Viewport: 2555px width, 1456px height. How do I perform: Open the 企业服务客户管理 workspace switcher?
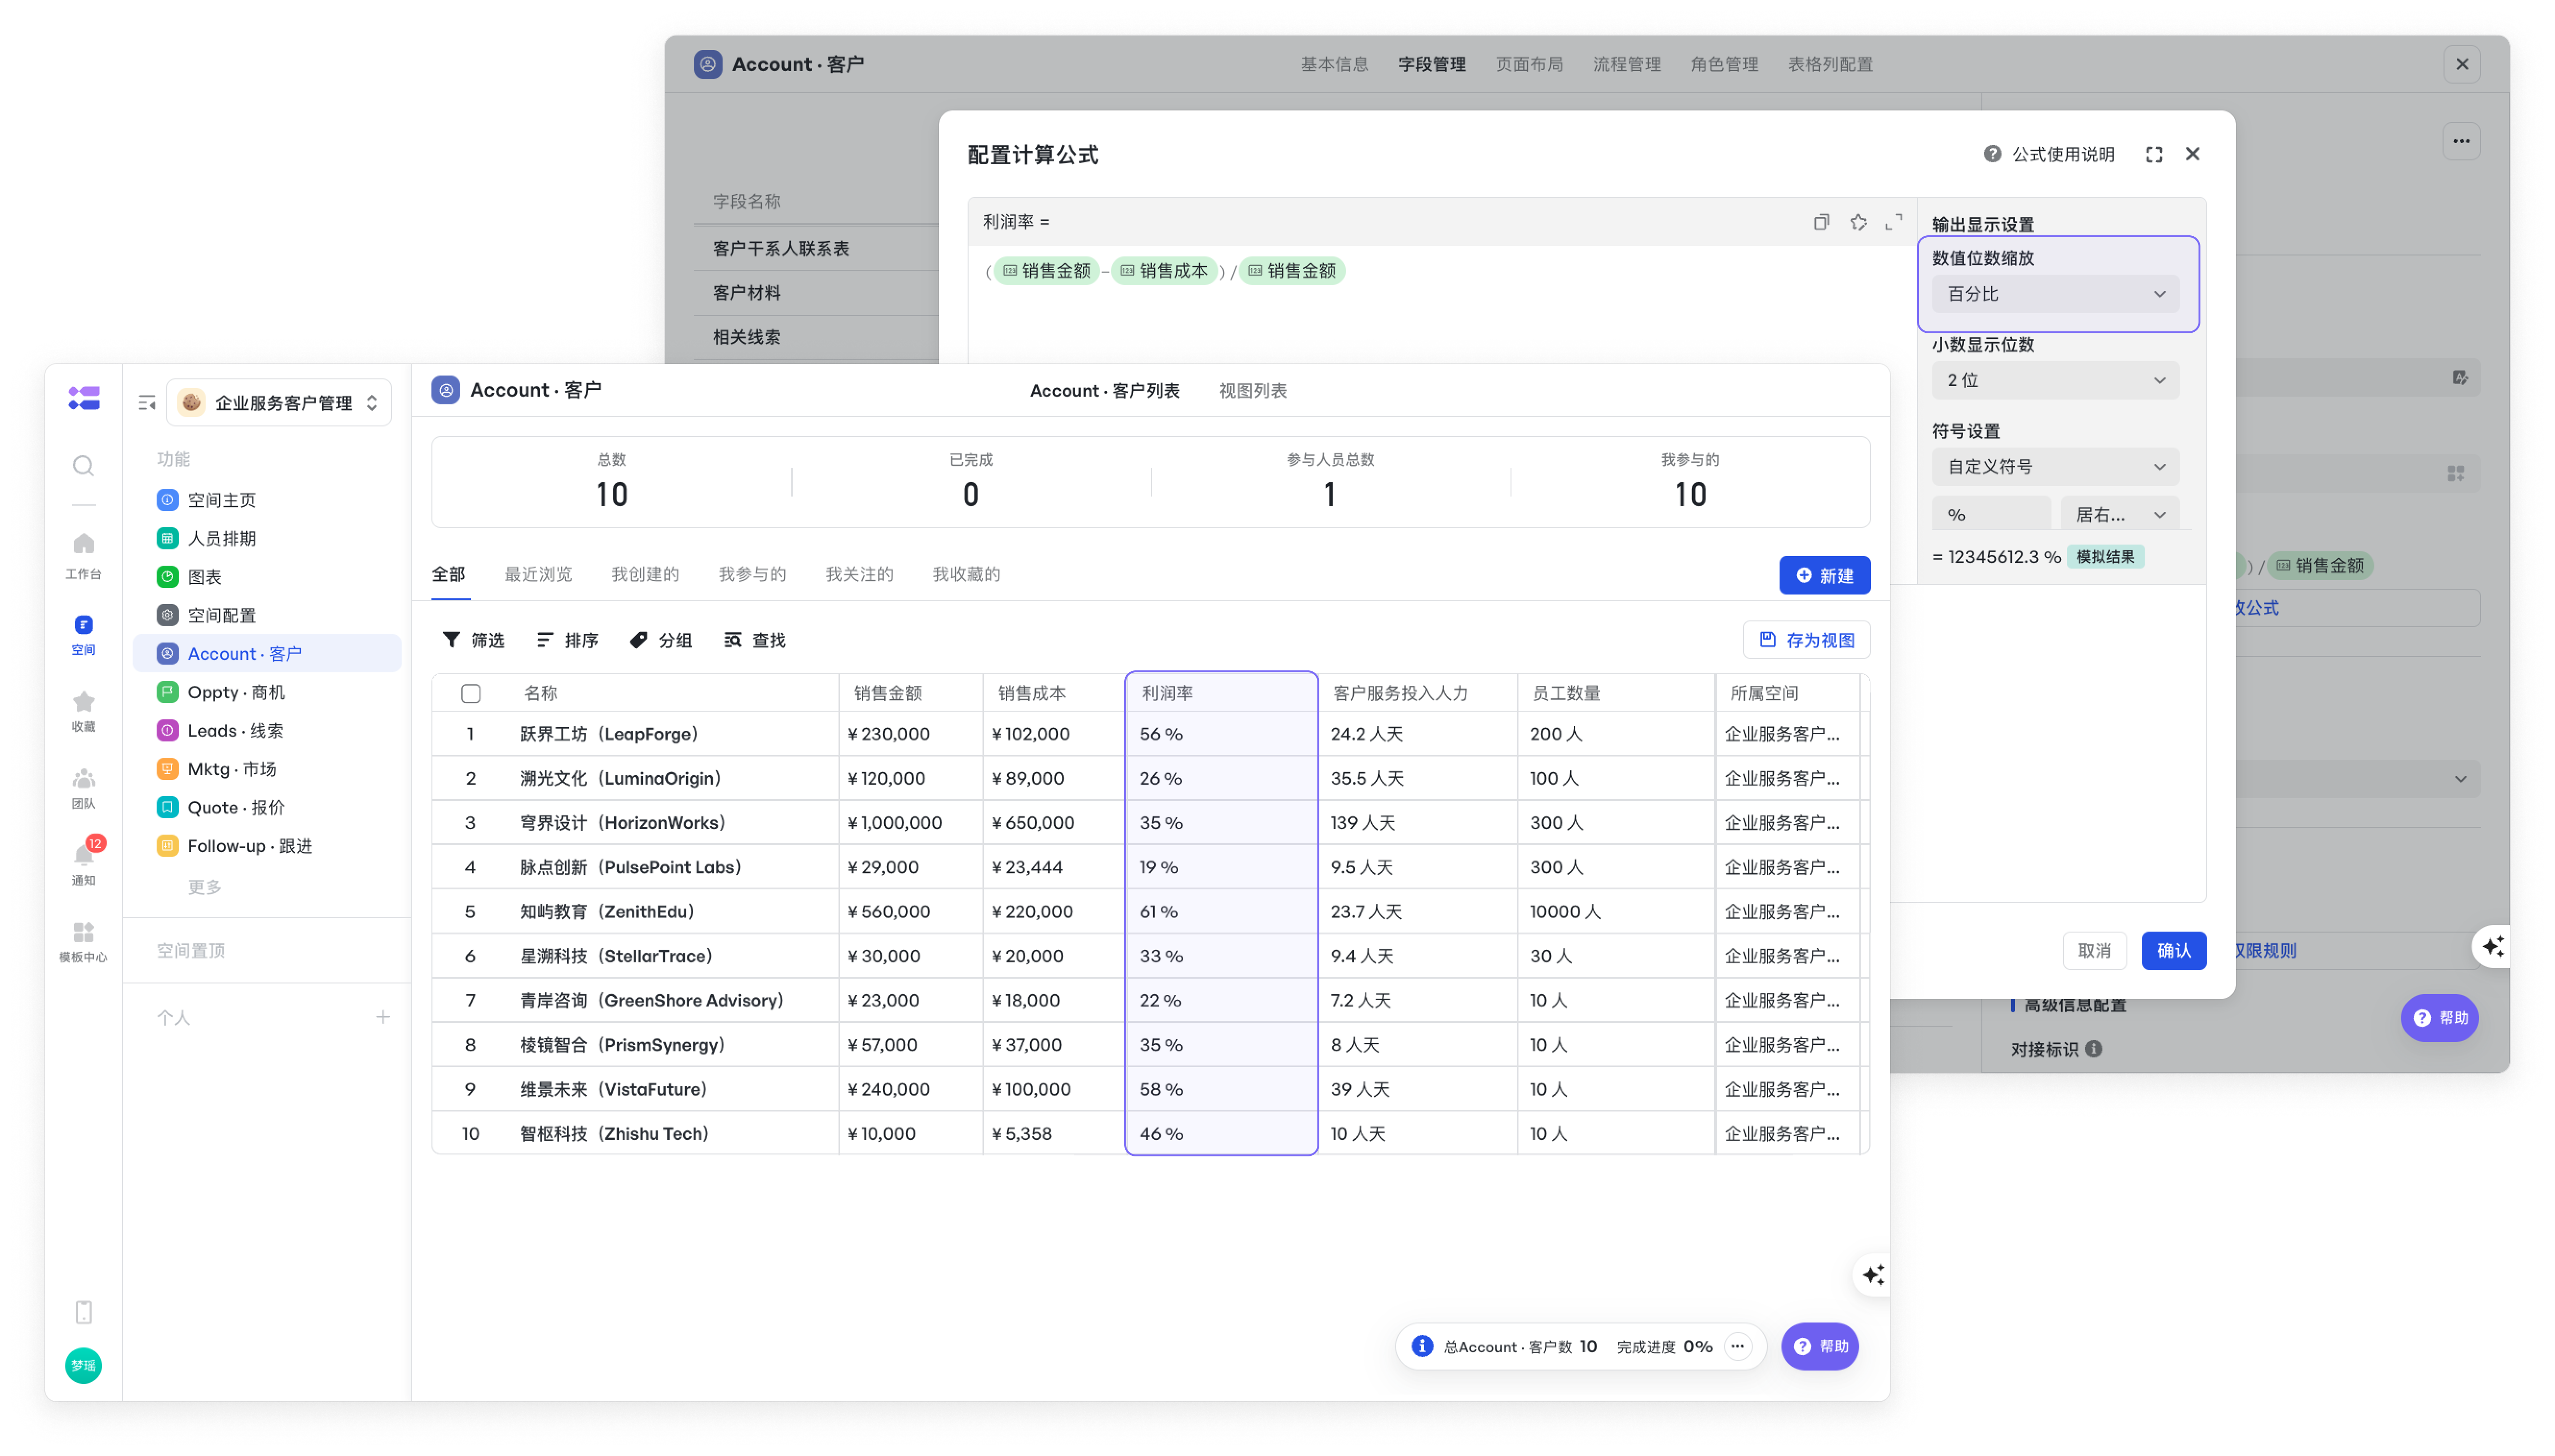click(278, 403)
